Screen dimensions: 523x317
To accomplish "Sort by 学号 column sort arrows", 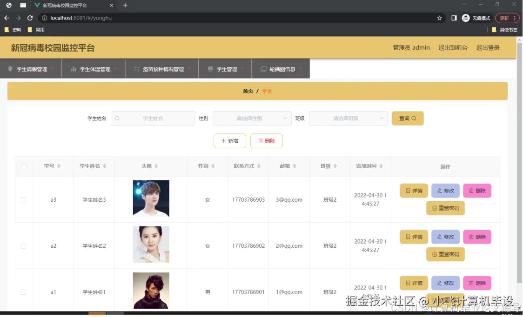I will point(59,166).
